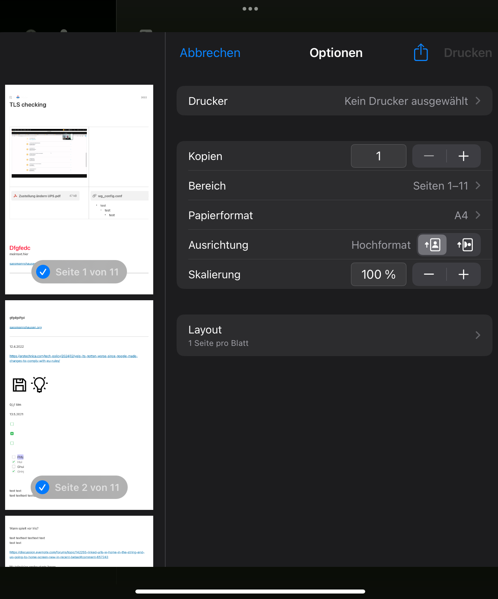Viewport: 498px width, 599px height.
Task: Select the third page preview thumbnail
Action: [79, 541]
